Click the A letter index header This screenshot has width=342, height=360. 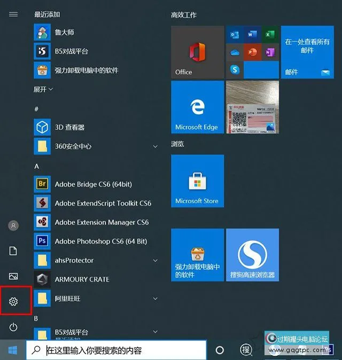pos(36,166)
